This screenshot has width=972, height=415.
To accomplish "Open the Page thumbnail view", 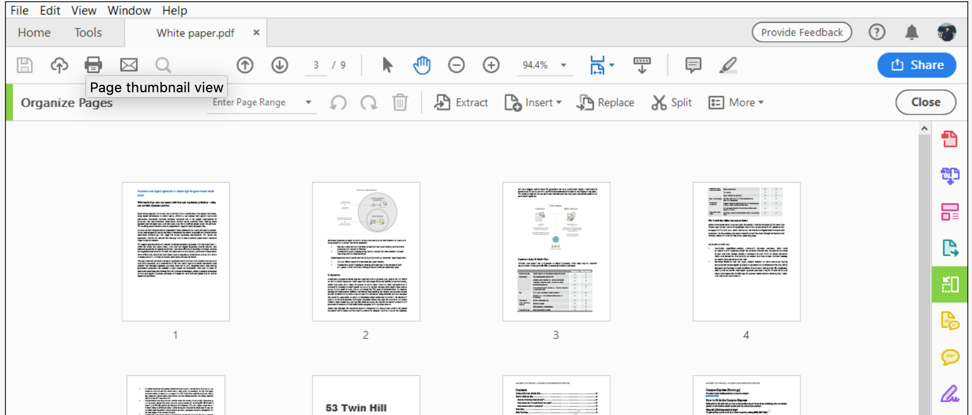I will [x=93, y=65].
